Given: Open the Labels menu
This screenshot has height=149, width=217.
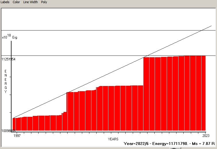Looking at the screenshot, I should tap(5, 2).
